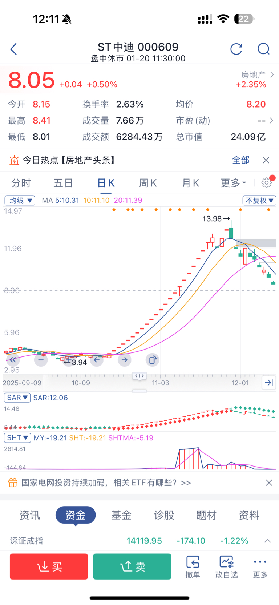
Task: Expand the 深证成指 index bar
Action: (267, 541)
